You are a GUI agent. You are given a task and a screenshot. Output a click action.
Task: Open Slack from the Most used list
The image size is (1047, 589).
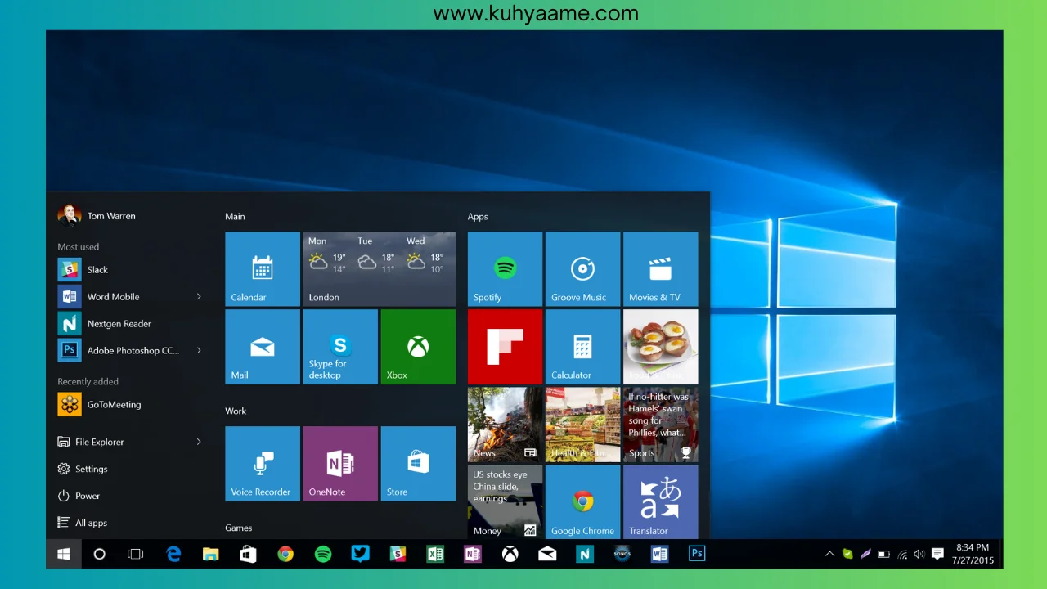coord(131,269)
